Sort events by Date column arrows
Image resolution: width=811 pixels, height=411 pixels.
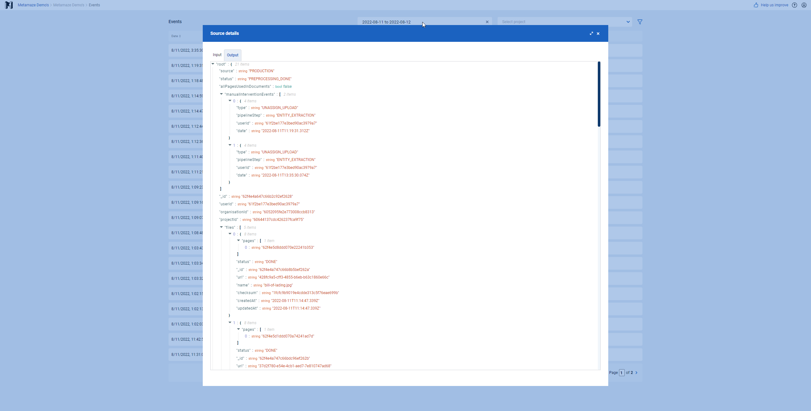[x=180, y=36]
